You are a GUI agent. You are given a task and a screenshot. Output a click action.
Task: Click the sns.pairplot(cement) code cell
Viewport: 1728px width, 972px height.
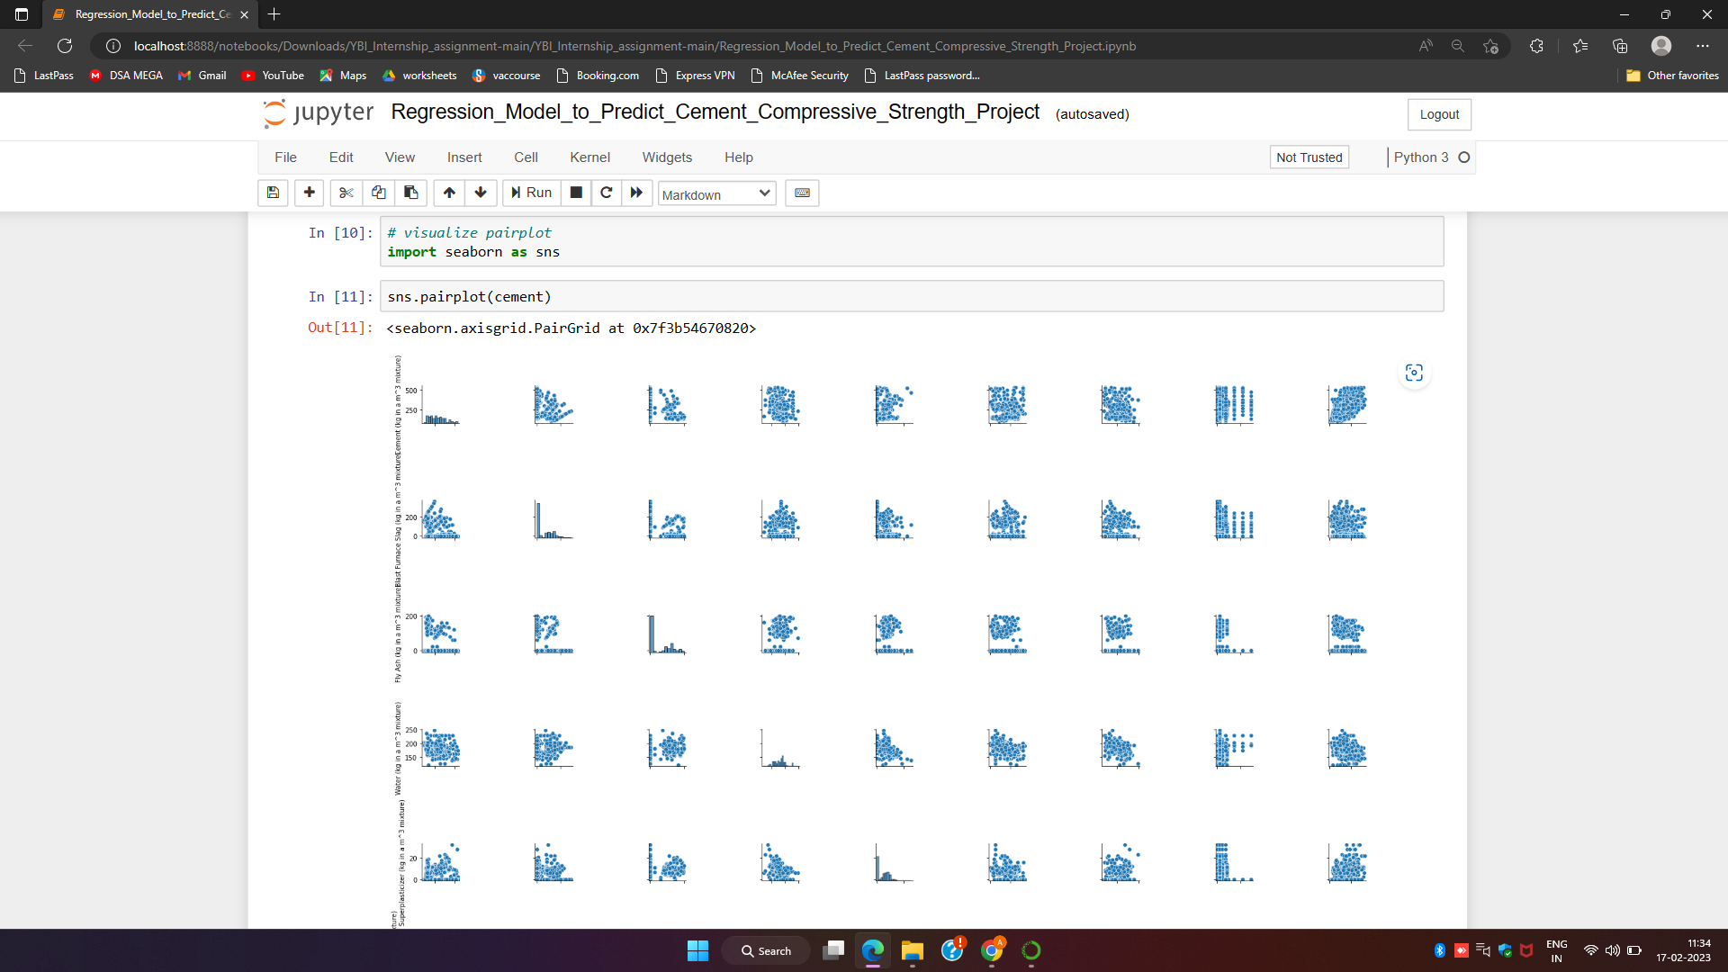coord(911,297)
